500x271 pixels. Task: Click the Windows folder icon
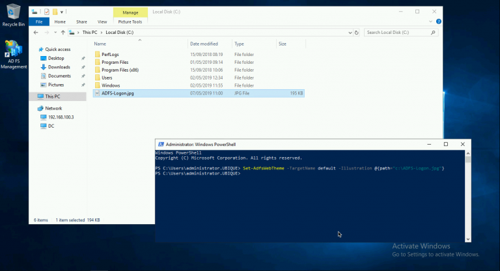pyautogui.click(x=97, y=85)
